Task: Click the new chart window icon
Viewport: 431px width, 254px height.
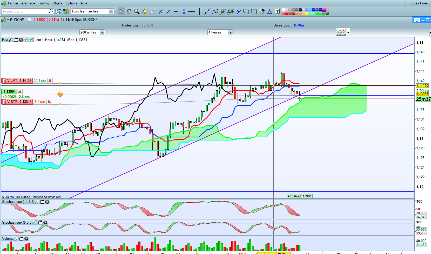Action: click(58, 11)
